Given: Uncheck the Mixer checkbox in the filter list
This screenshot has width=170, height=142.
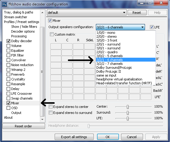Looking at the screenshot, I should coord(8,103).
